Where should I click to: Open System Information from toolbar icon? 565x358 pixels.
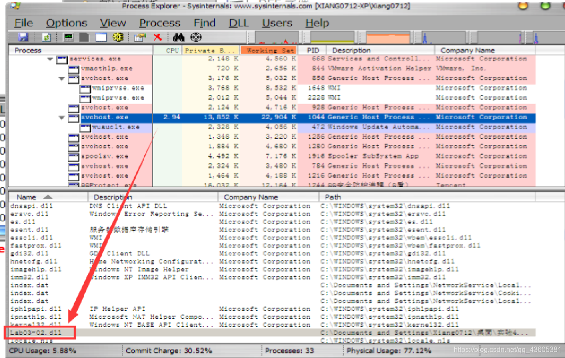point(68,38)
